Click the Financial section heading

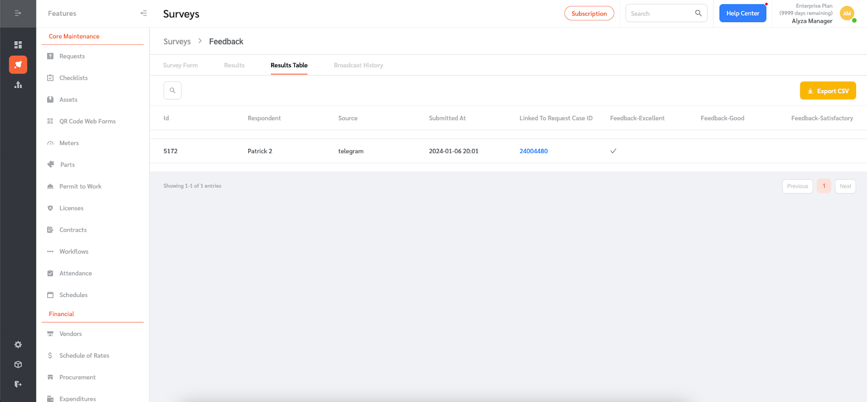coord(61,314)
